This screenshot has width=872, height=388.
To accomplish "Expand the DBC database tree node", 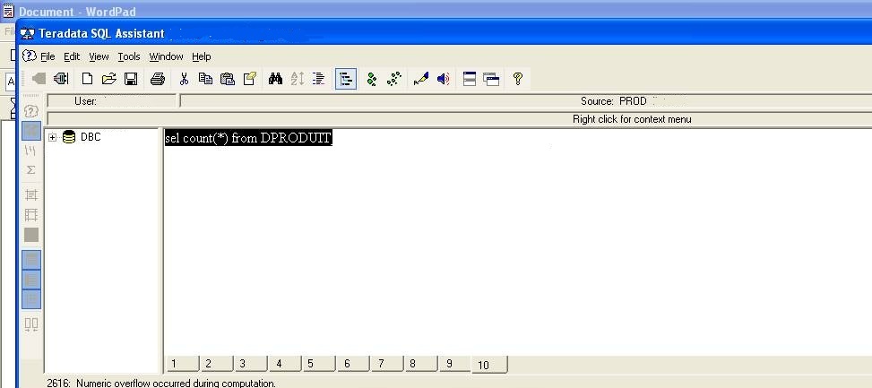I will click(x=52, y=137).
